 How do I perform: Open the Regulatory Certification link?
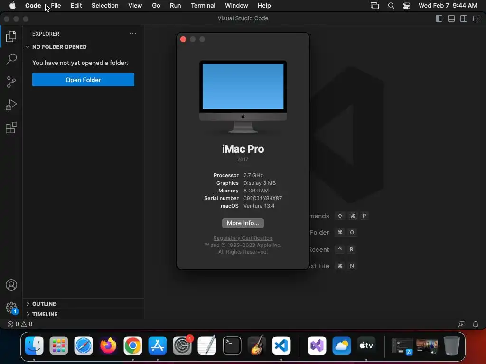coord(243,238)
